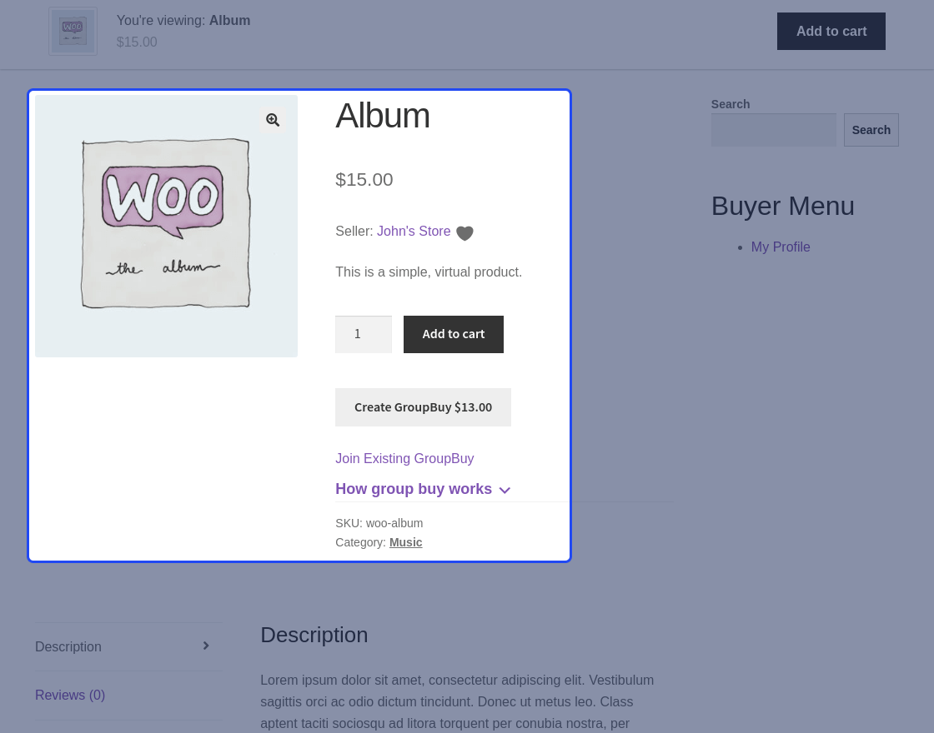The width and height of the screenshot is (934, 733).
Task: Click the arrow icon on the Description tab
Action: pyautogui.click(x=206, y=646)
